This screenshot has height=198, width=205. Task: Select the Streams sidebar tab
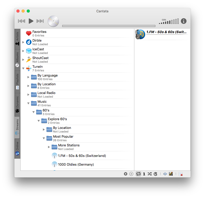(17, 127)
